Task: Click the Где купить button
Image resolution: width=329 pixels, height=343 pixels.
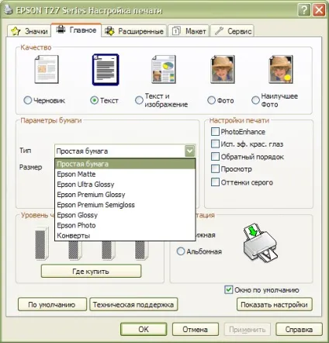Action: pos(91,272)
